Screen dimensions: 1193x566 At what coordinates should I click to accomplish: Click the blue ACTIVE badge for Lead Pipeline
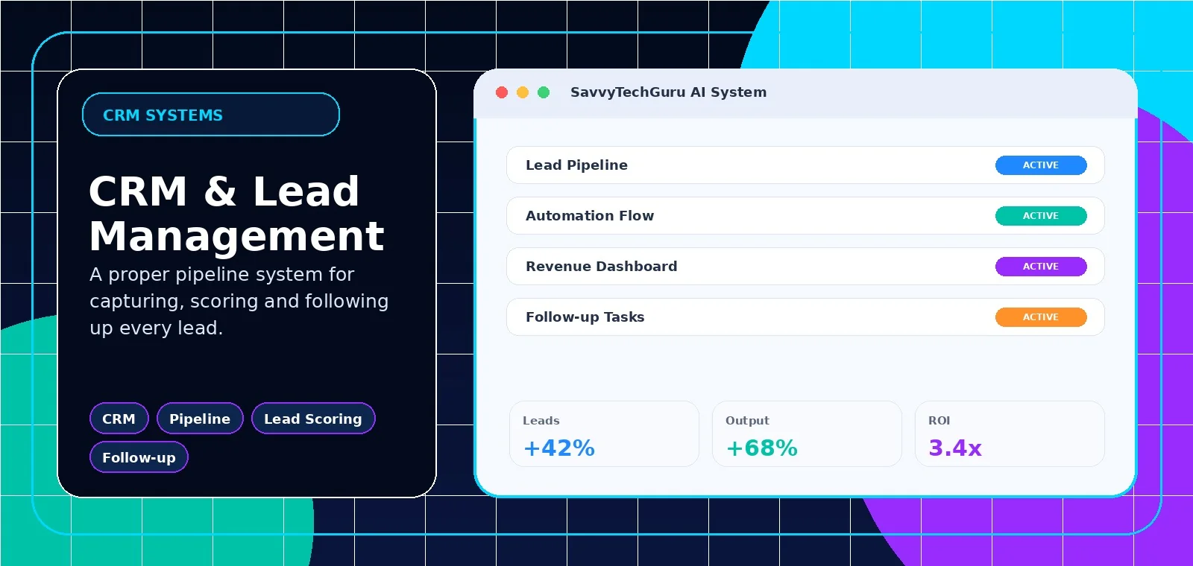click(x=1041, y=165)
